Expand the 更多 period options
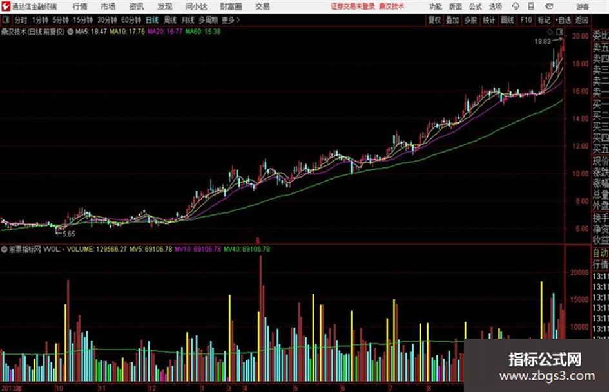609x392 pixels. pos(231,20)
